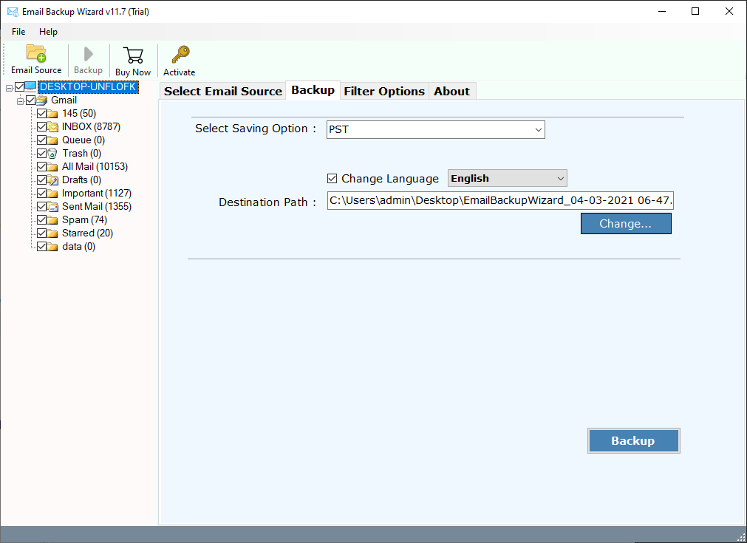747x543 pixels.
Task: Open the Select Saving Option PST dropdown
Action: (x=435, y=129)
